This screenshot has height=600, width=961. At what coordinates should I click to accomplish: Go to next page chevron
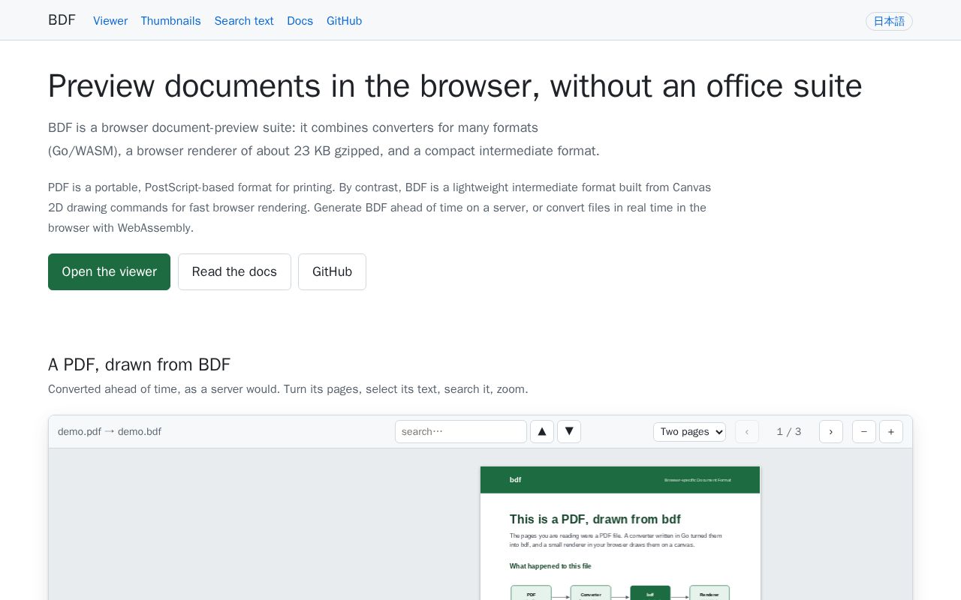point(831,431)
